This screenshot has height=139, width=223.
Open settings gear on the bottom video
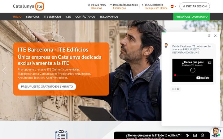point(202,135)
